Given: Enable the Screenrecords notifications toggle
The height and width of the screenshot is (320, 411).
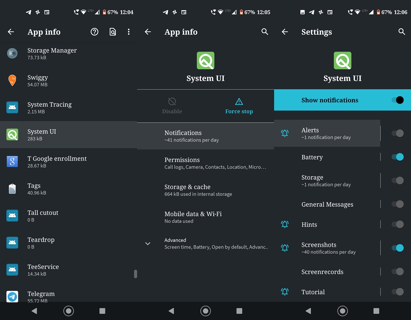Looking at the screenshot, I should 397,272.
